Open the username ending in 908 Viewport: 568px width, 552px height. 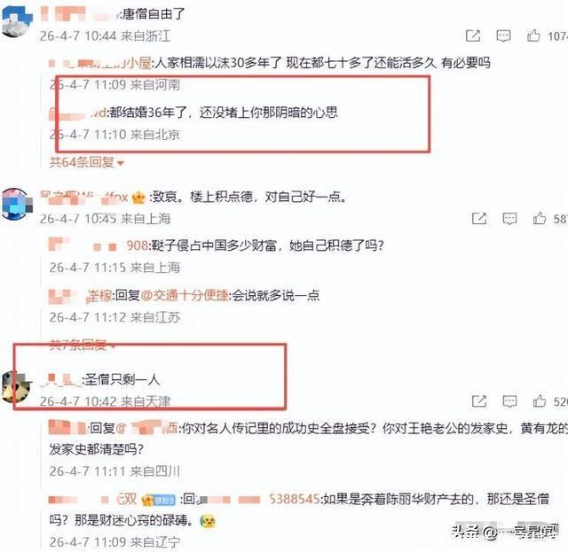click(x=99, y=246)
